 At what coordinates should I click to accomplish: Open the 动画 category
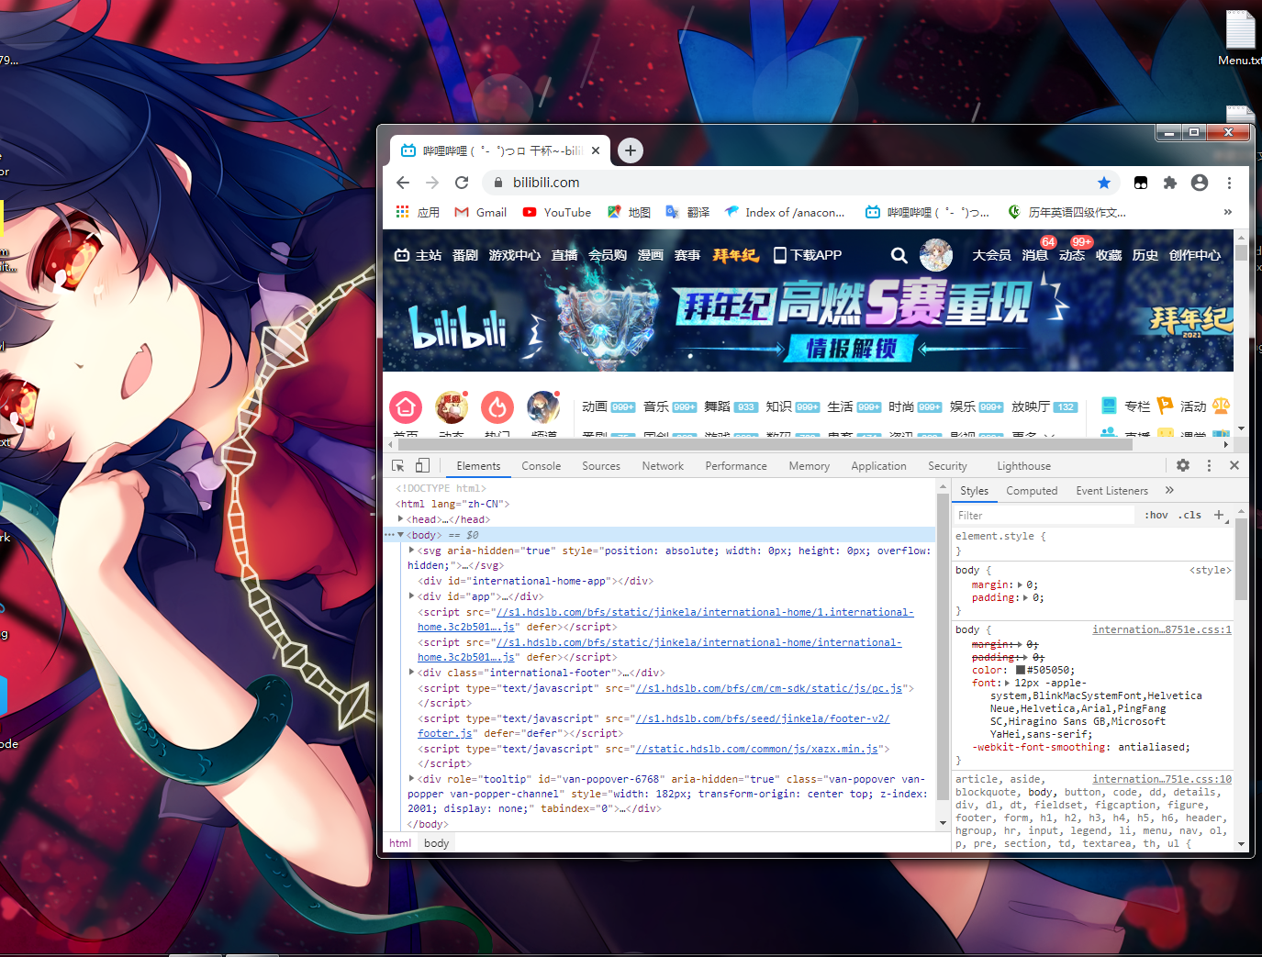pyautogui.click(x=595, y=406)
